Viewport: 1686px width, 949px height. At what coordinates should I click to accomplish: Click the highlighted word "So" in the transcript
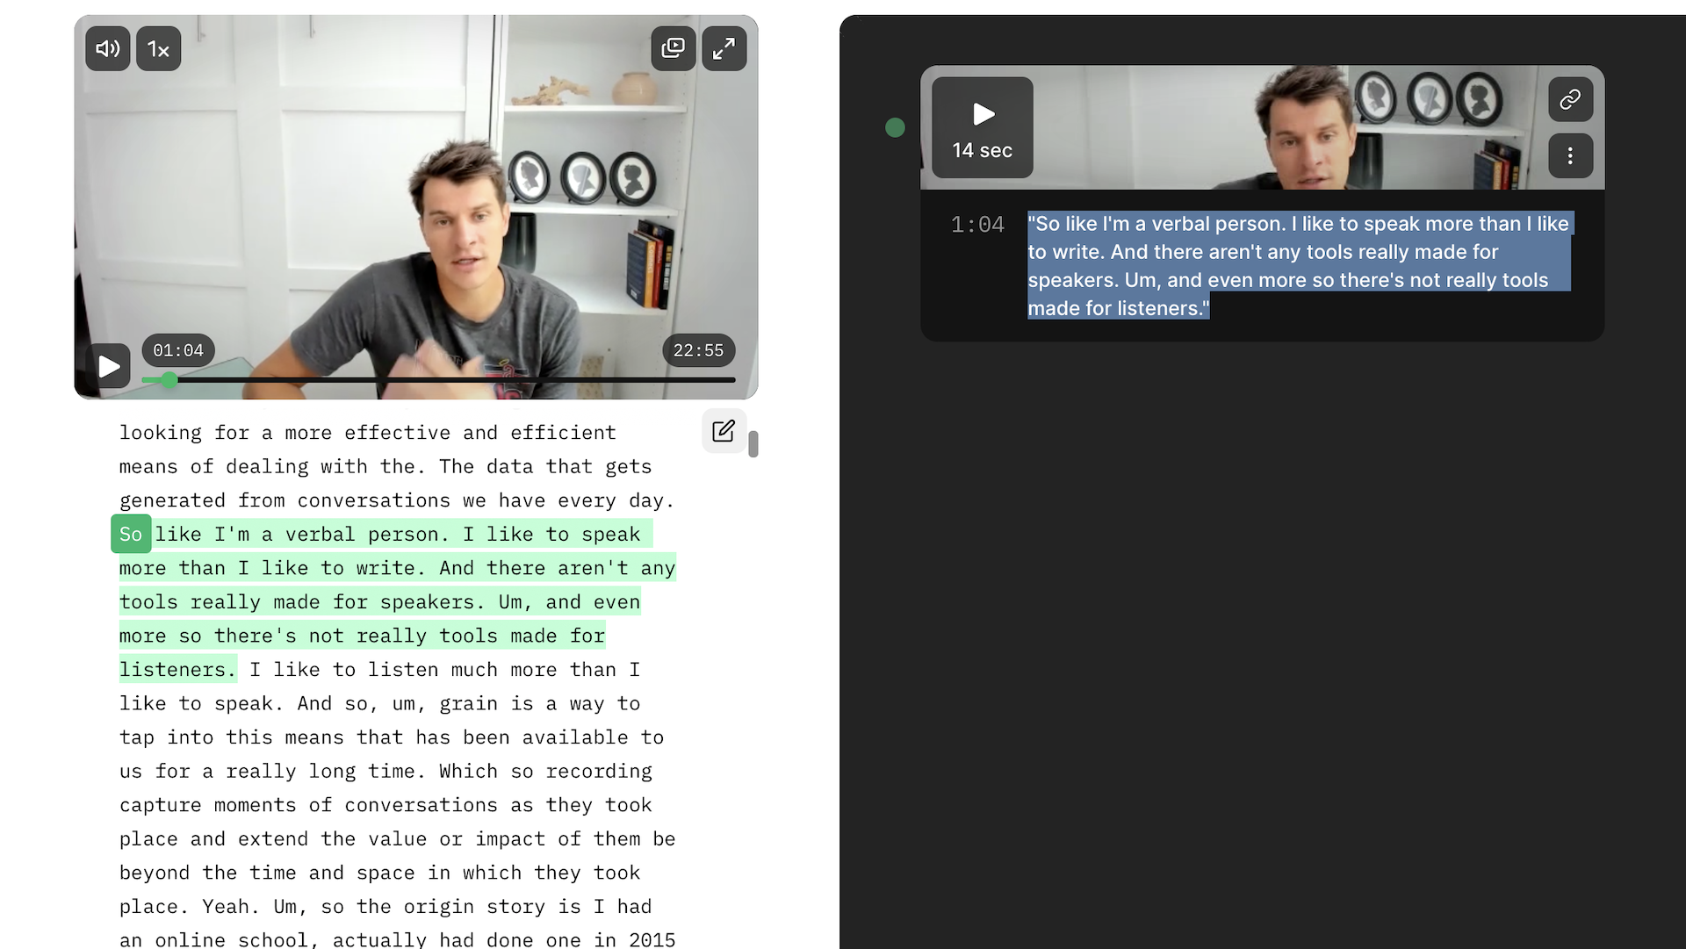(131, 535)
